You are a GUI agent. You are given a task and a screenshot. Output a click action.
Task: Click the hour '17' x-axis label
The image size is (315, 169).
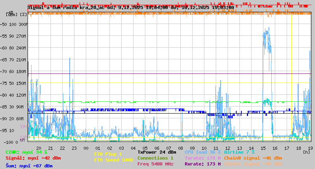(x=287, y=148)
